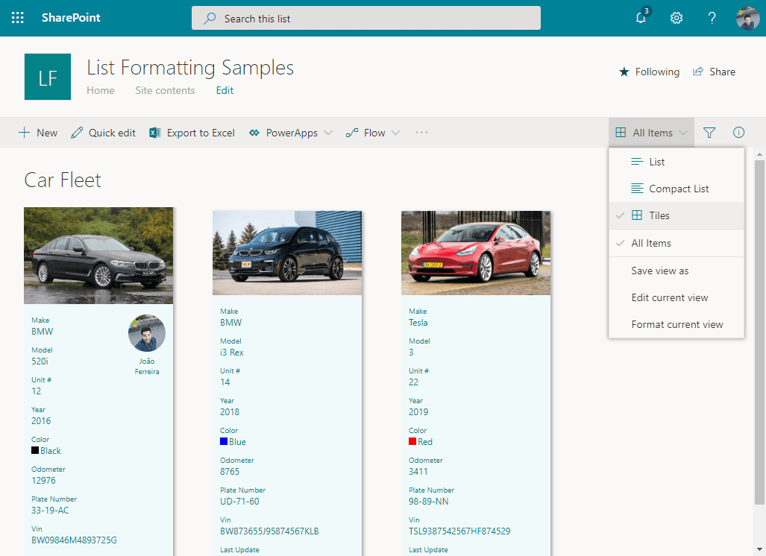Click the New button label
Image resolution: width=766 pixels, height=556 pixels.
click(x=47, y=133)
